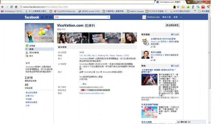This screenshot has width=221, height=124.
Task: Open the pink-haired anime game ad image
Action: pyautogui.click(x=149, y=112)
